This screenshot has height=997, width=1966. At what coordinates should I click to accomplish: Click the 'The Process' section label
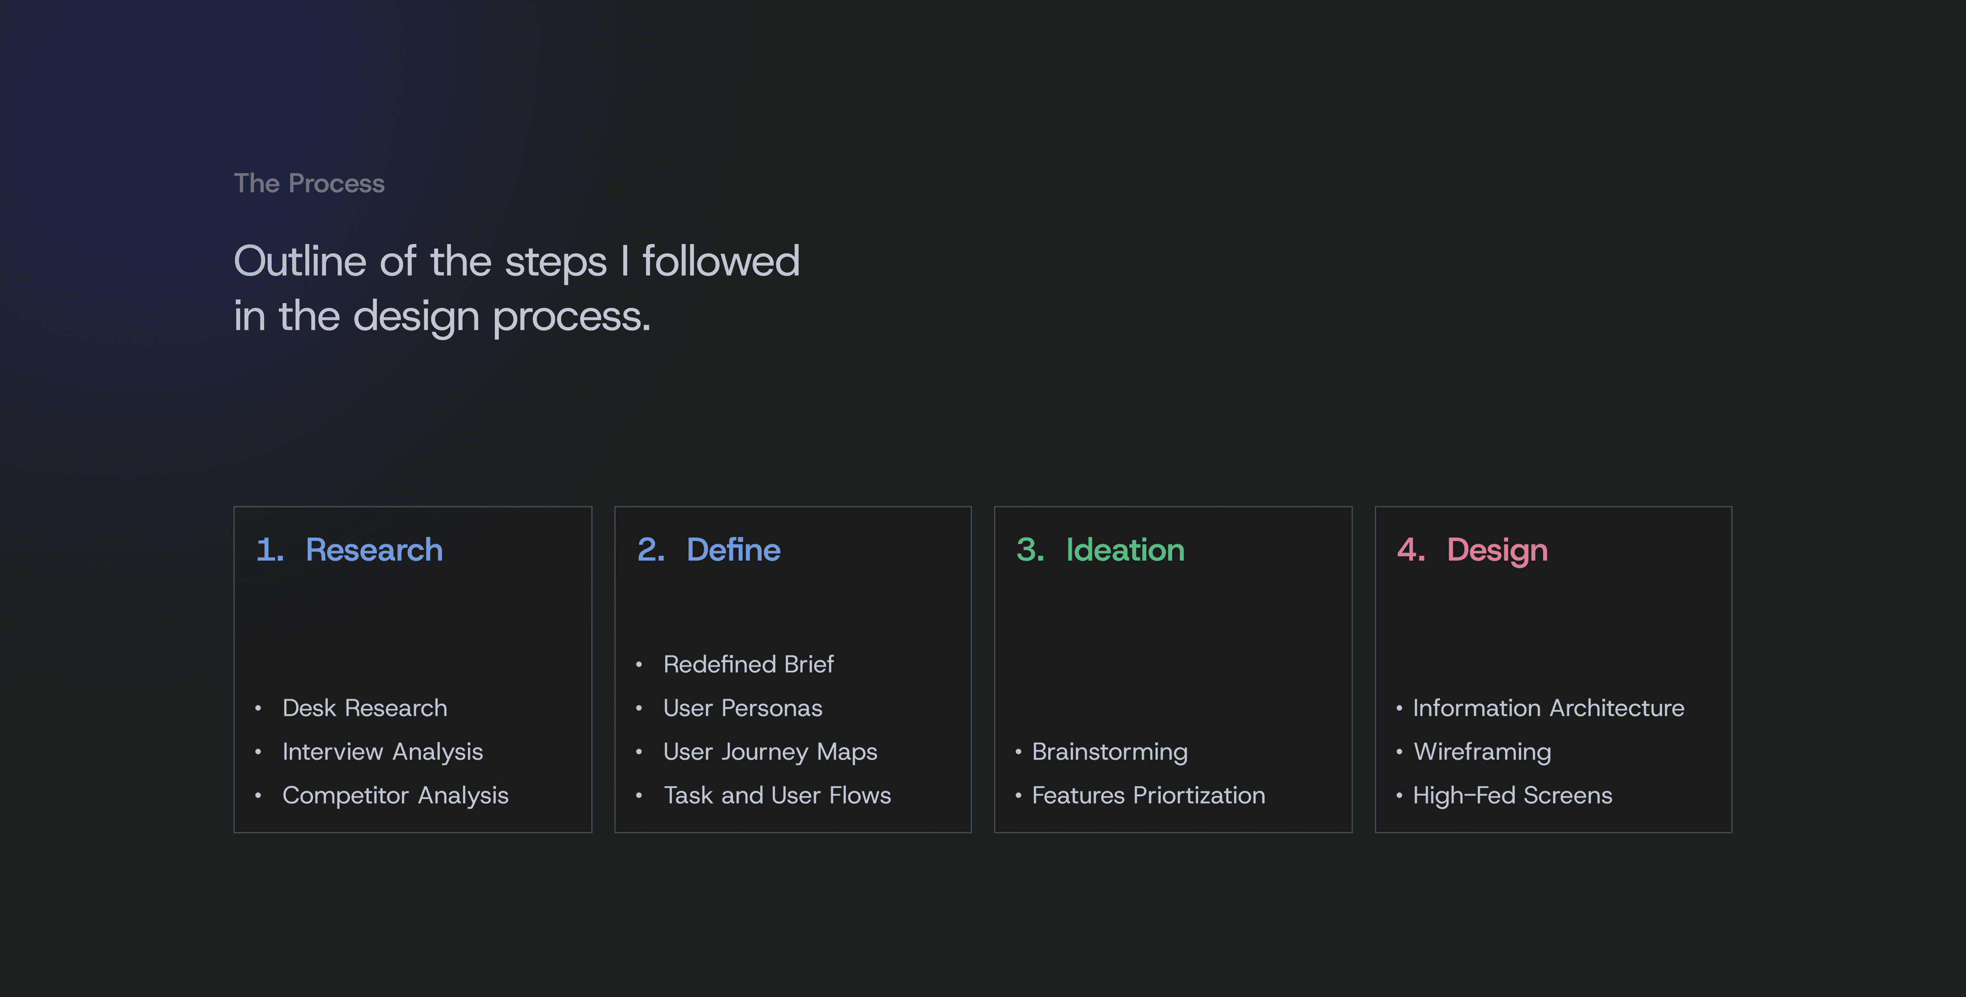click(x=308, y=183)
